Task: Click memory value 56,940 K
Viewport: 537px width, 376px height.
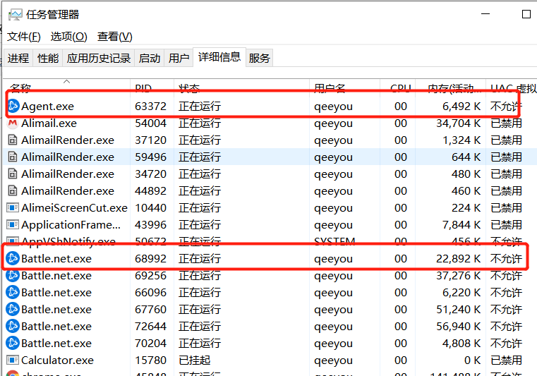Action: coord(458,326)
